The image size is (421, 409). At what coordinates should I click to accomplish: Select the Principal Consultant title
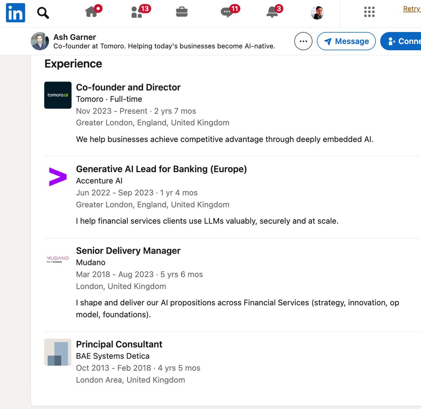point(119,344)
